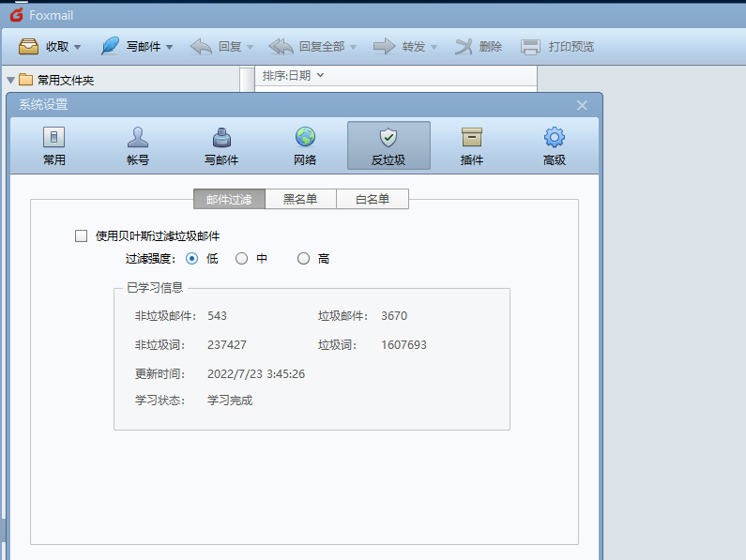The height and width of the screenshot is (560, 746).
Task: Click the 写邮件 toolbar label
Action: 144,47
